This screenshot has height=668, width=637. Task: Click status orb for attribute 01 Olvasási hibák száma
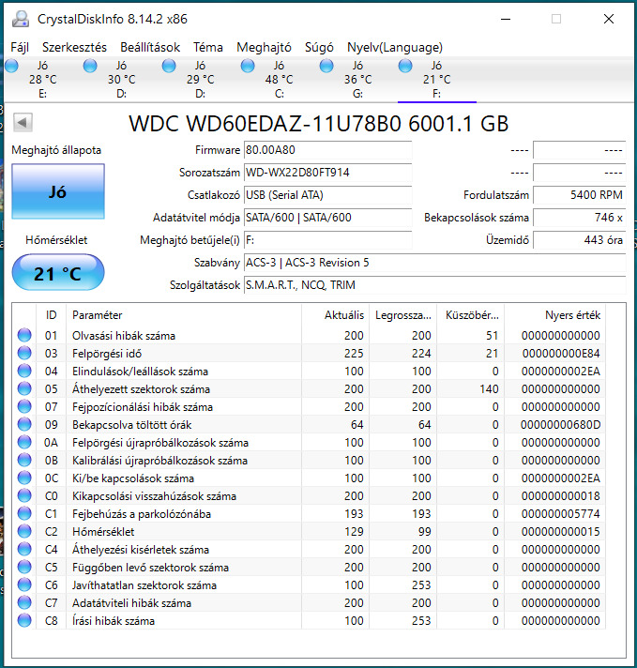[24, 335]
